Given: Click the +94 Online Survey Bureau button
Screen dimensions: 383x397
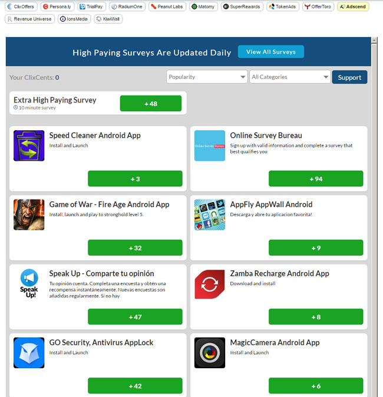Looking at the screenshot, I should (316, 178).
